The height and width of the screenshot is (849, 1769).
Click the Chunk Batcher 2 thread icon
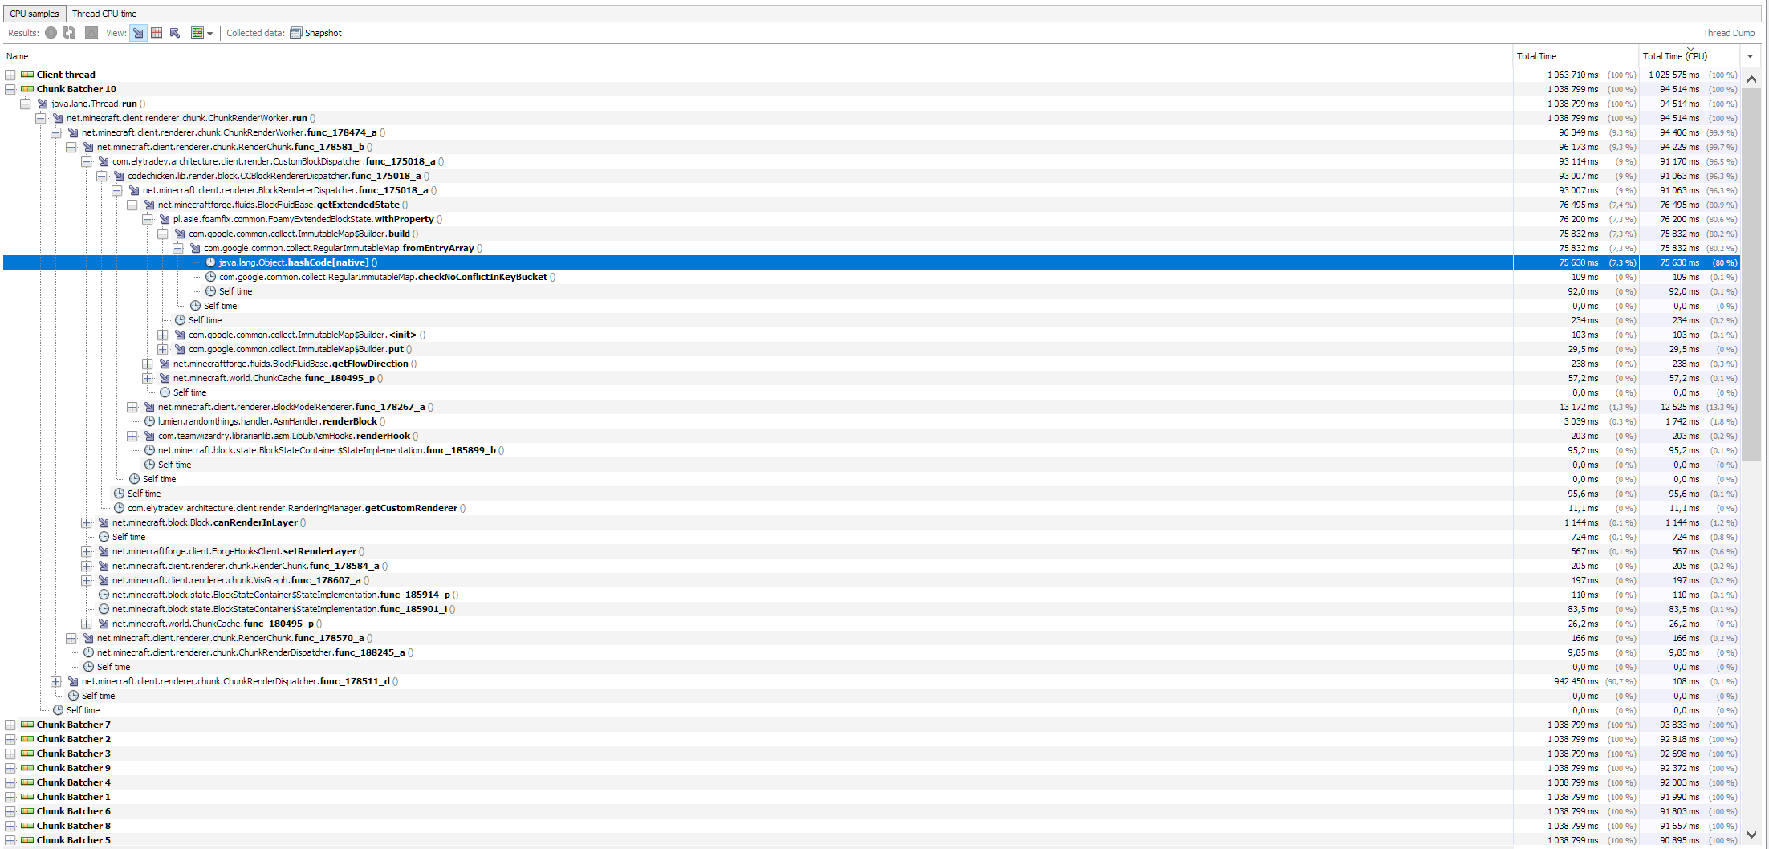[x=27, y=739]
